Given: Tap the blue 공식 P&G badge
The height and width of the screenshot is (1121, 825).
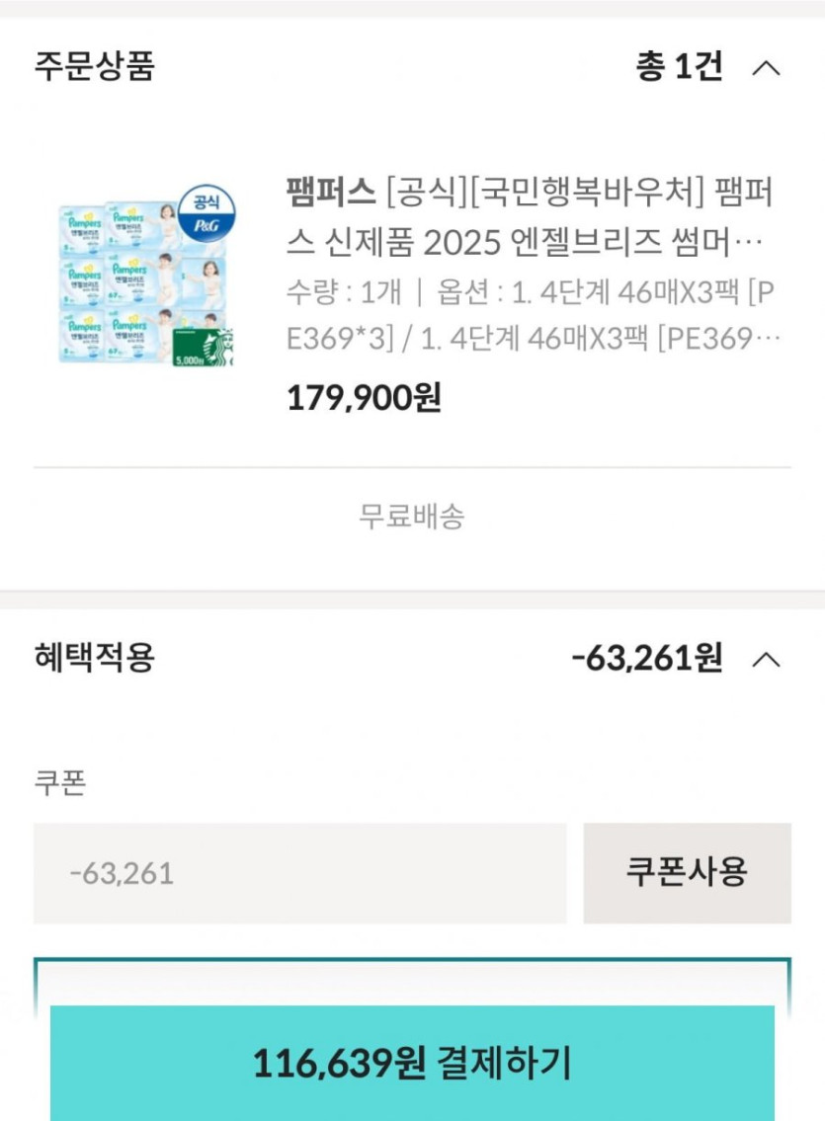Looking at the screenshot, I should pos(207,211).
